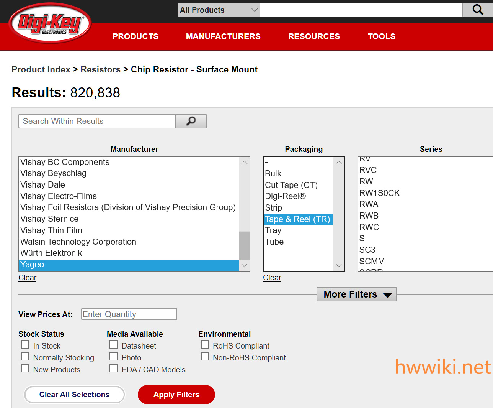
Task: Expand the More Filters dropdown
Action: pos(357,294)
